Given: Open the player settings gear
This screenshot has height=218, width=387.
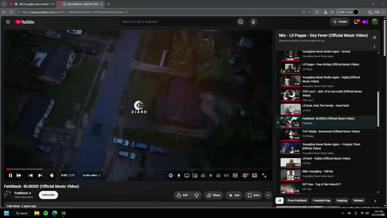Looking at the screenshot, I should 245,175.
